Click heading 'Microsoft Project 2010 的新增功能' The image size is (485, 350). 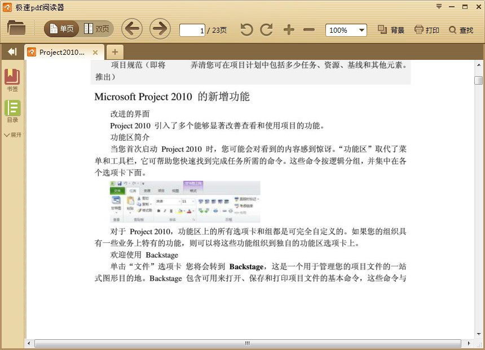click(x=172, y=97)
